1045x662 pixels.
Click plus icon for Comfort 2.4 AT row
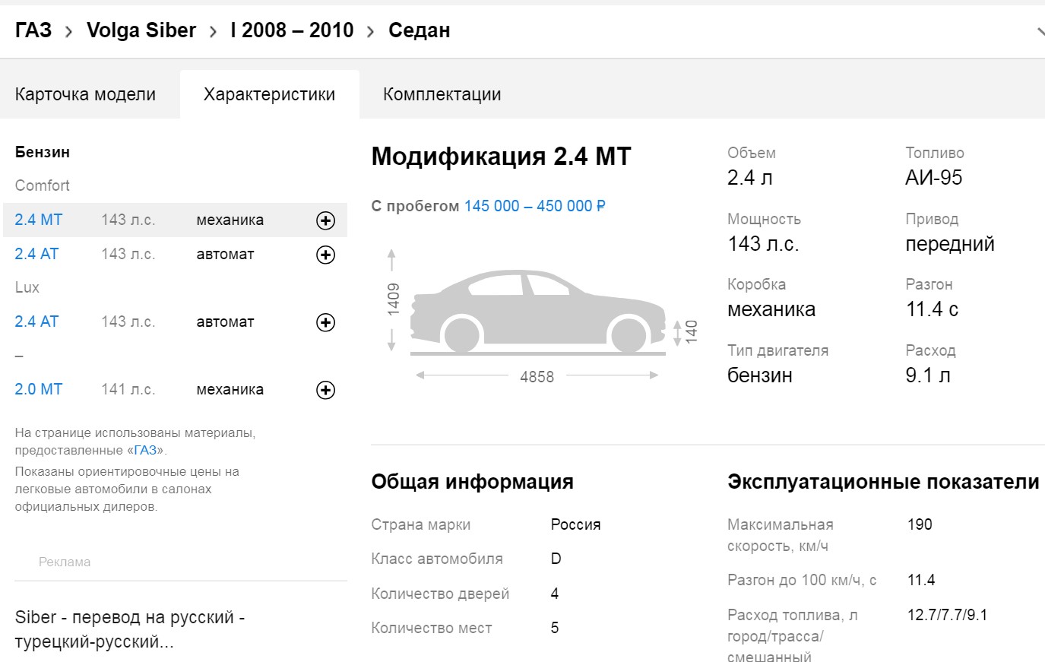click(x=325, y=255)
